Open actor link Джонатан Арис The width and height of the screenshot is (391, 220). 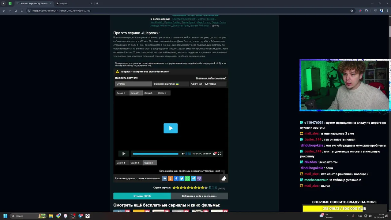point(181,26)
